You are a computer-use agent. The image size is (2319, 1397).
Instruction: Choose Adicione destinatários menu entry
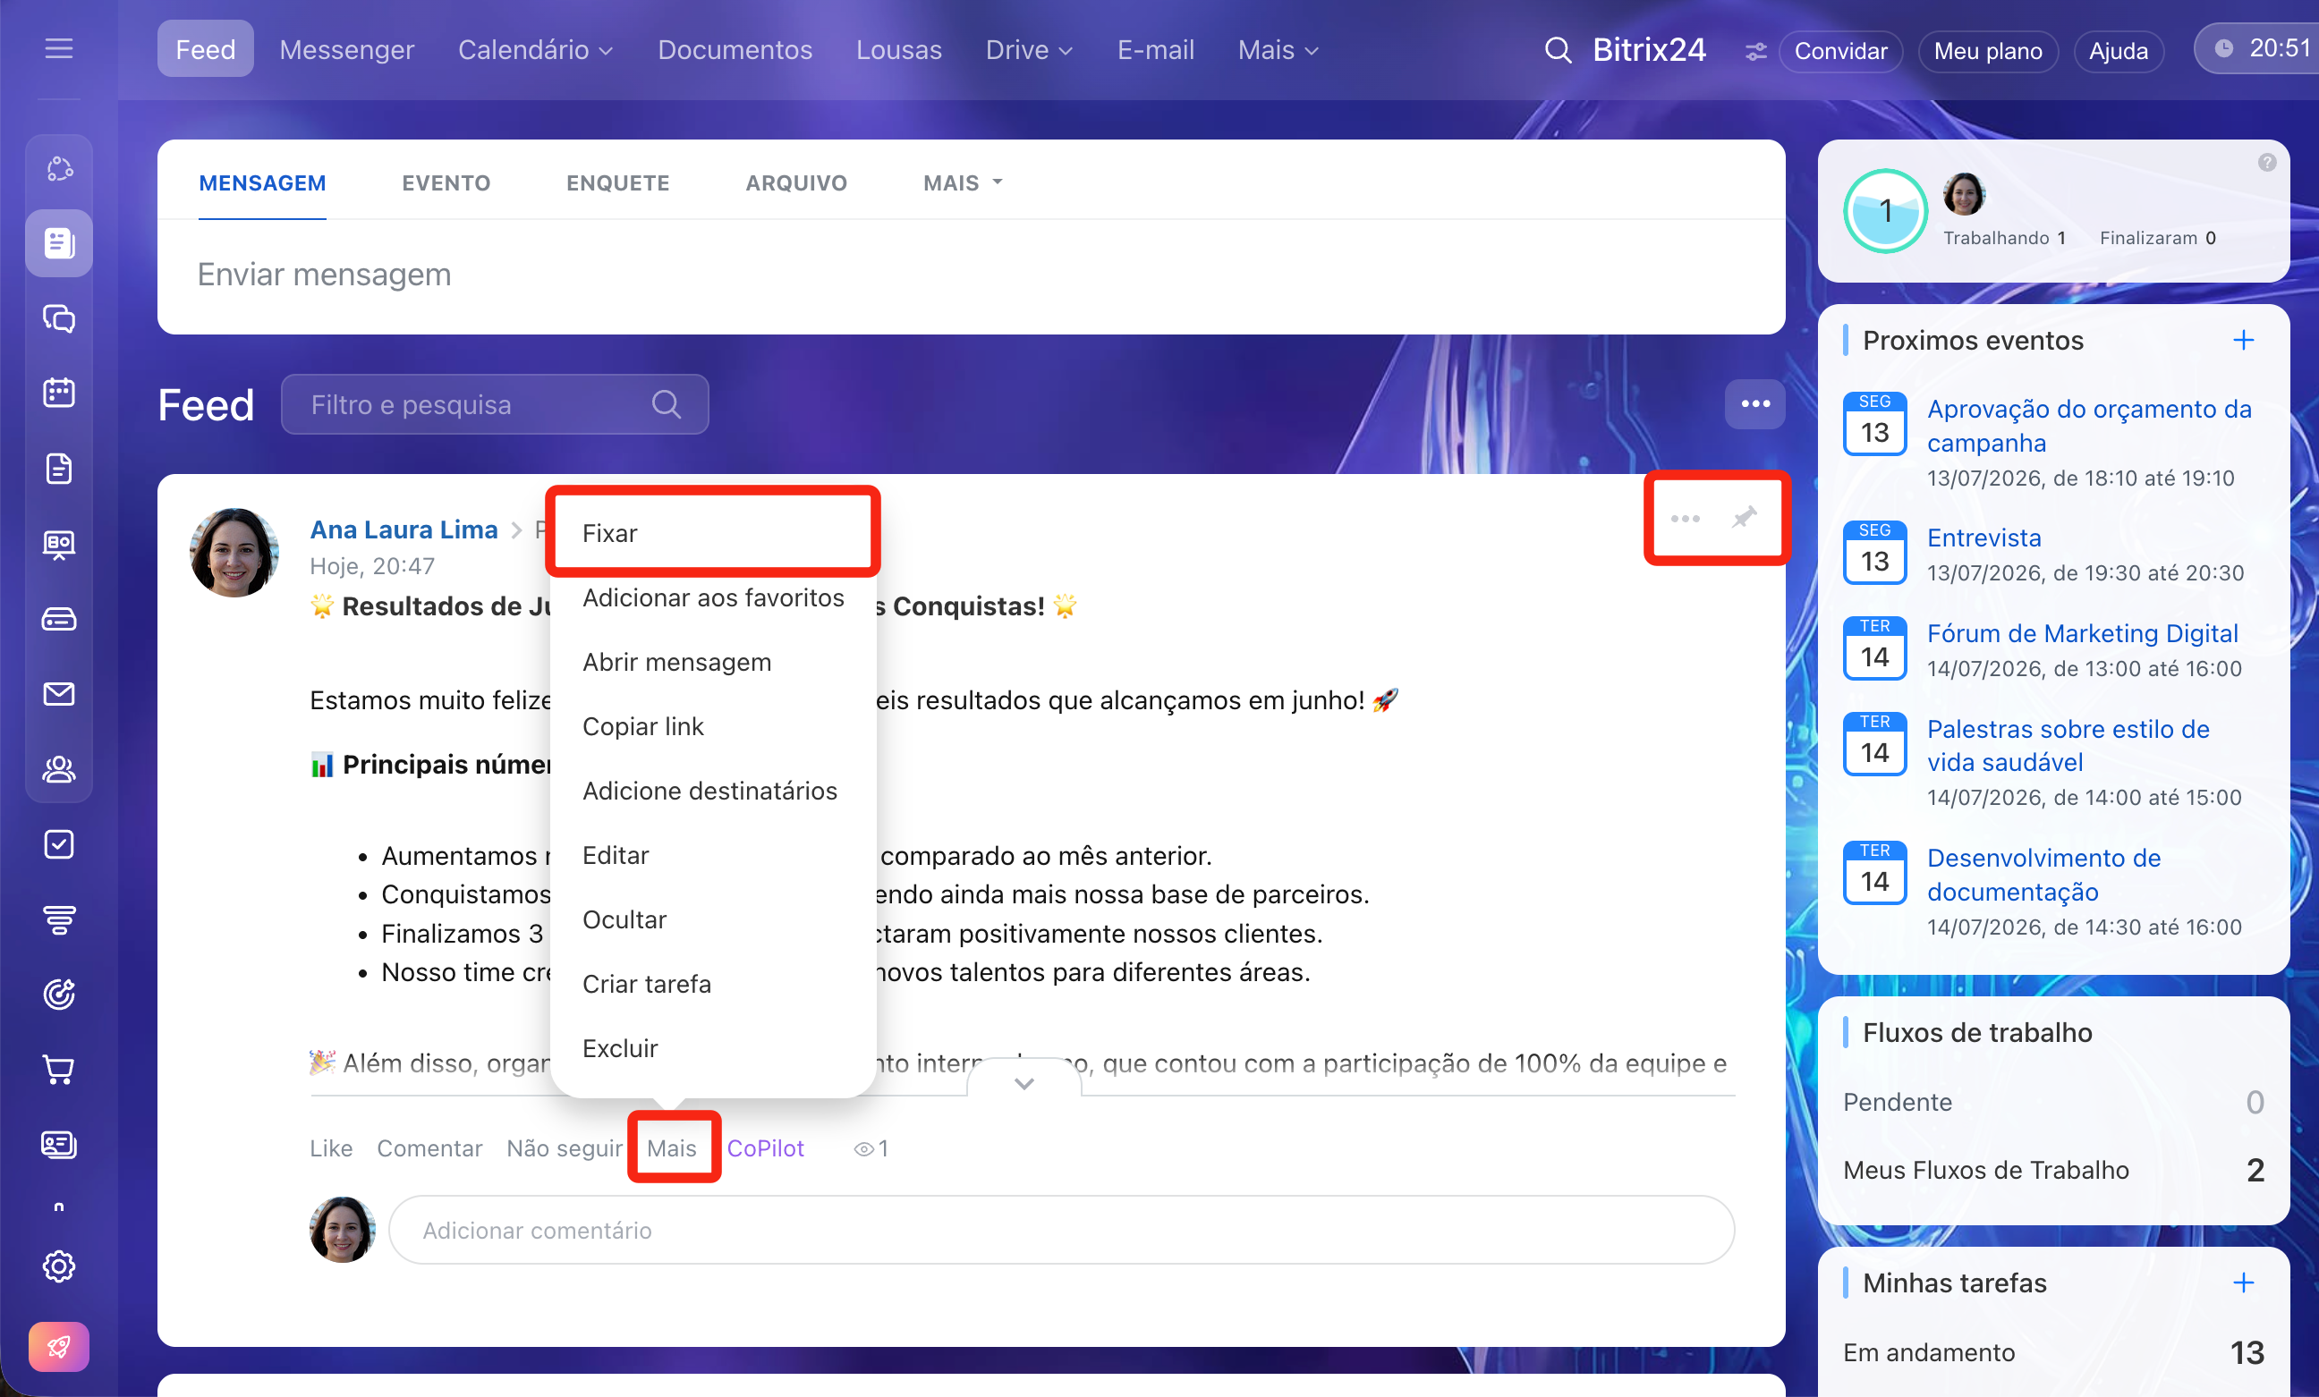[713, 792]
